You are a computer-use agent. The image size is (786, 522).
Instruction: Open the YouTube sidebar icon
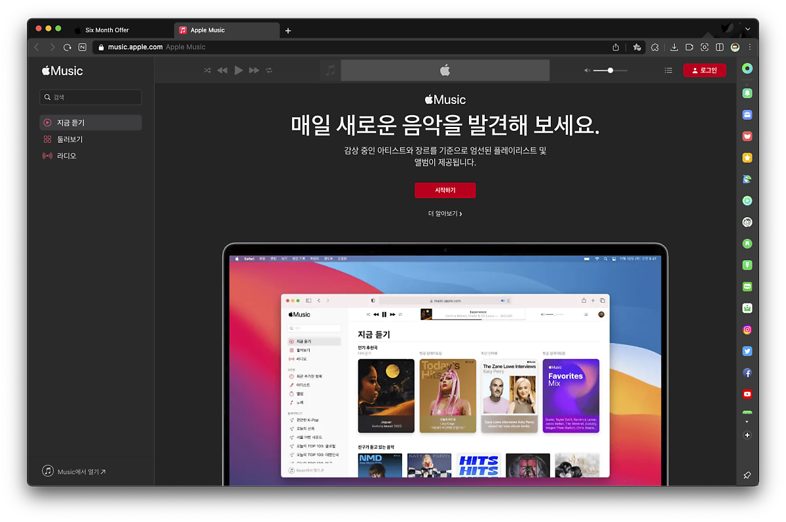[747, 394]
